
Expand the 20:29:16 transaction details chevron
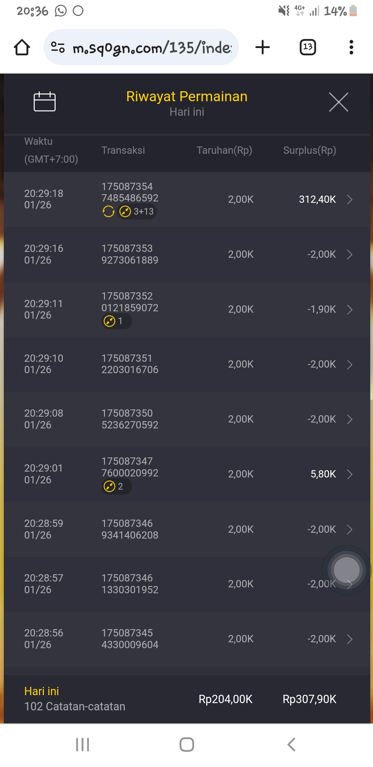pyautogui.click(x=350, y=255)
